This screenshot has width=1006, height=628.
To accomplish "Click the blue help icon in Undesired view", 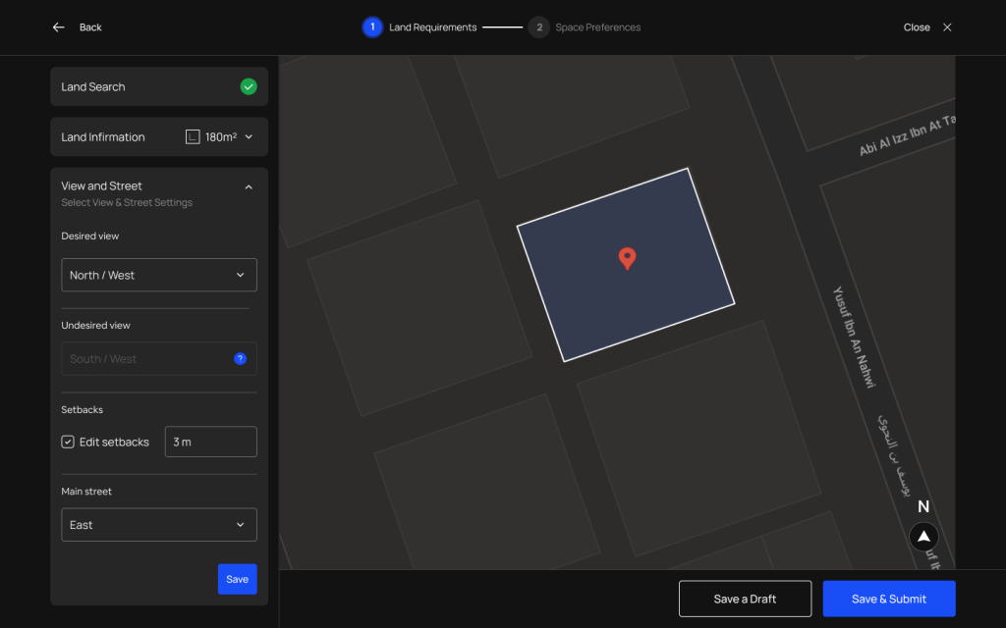I will pos(240,359).
